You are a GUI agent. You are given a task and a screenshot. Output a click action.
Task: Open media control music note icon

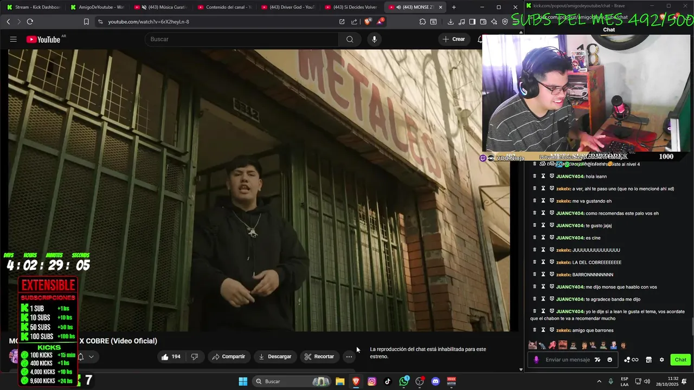[x=461, y=22]
